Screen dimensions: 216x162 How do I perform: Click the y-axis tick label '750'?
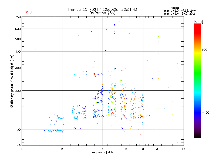[x=18, y=17]
